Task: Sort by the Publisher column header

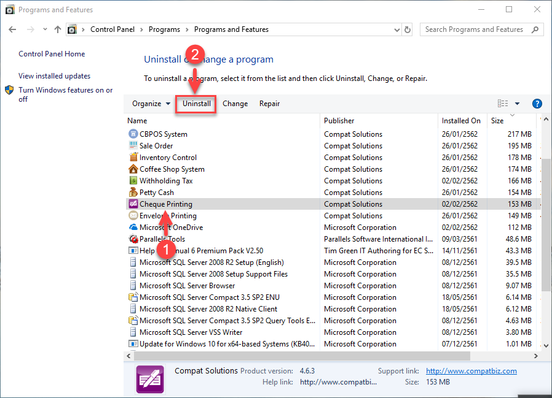Action: point(379,120)
